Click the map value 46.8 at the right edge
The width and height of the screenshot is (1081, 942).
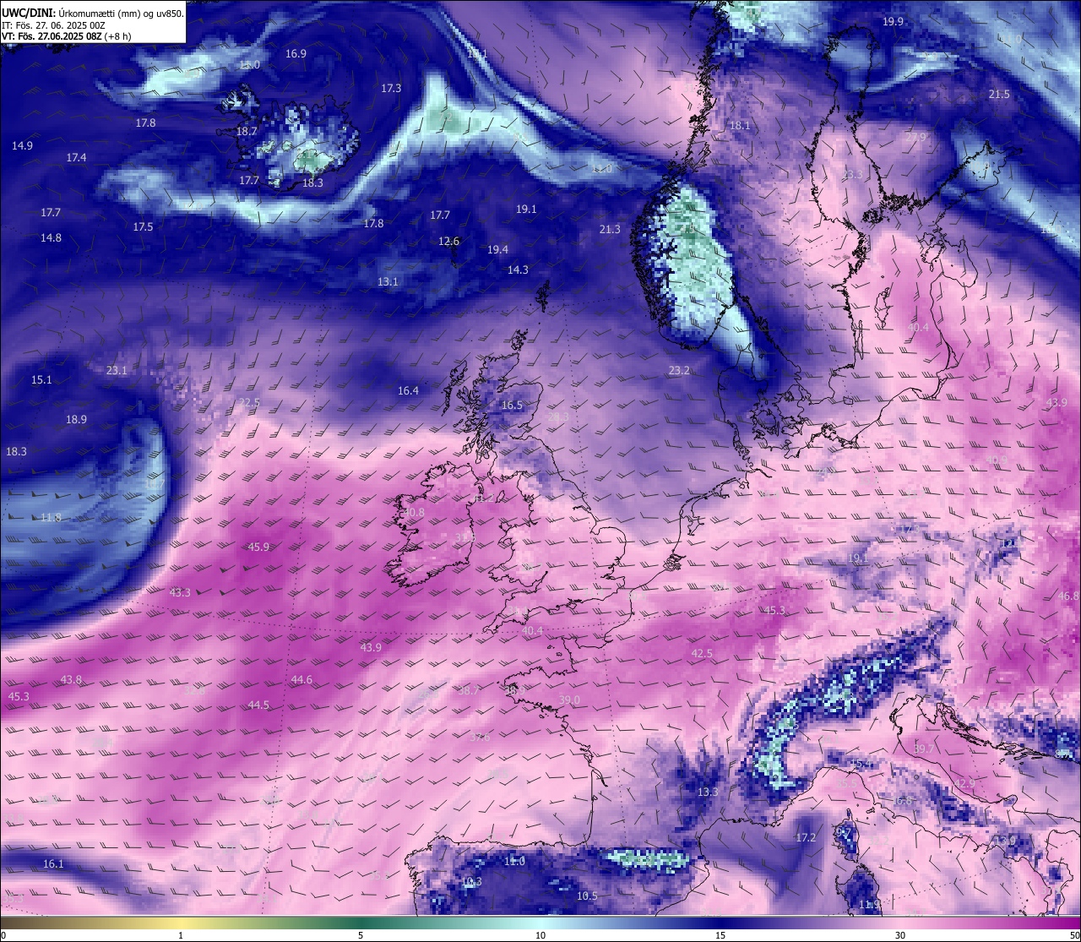click(1068, 596)
